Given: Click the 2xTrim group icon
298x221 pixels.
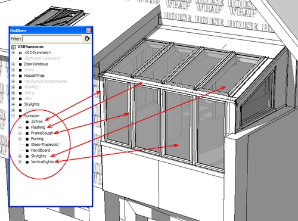Looking at the screenshot, I should tap(27, 122).
